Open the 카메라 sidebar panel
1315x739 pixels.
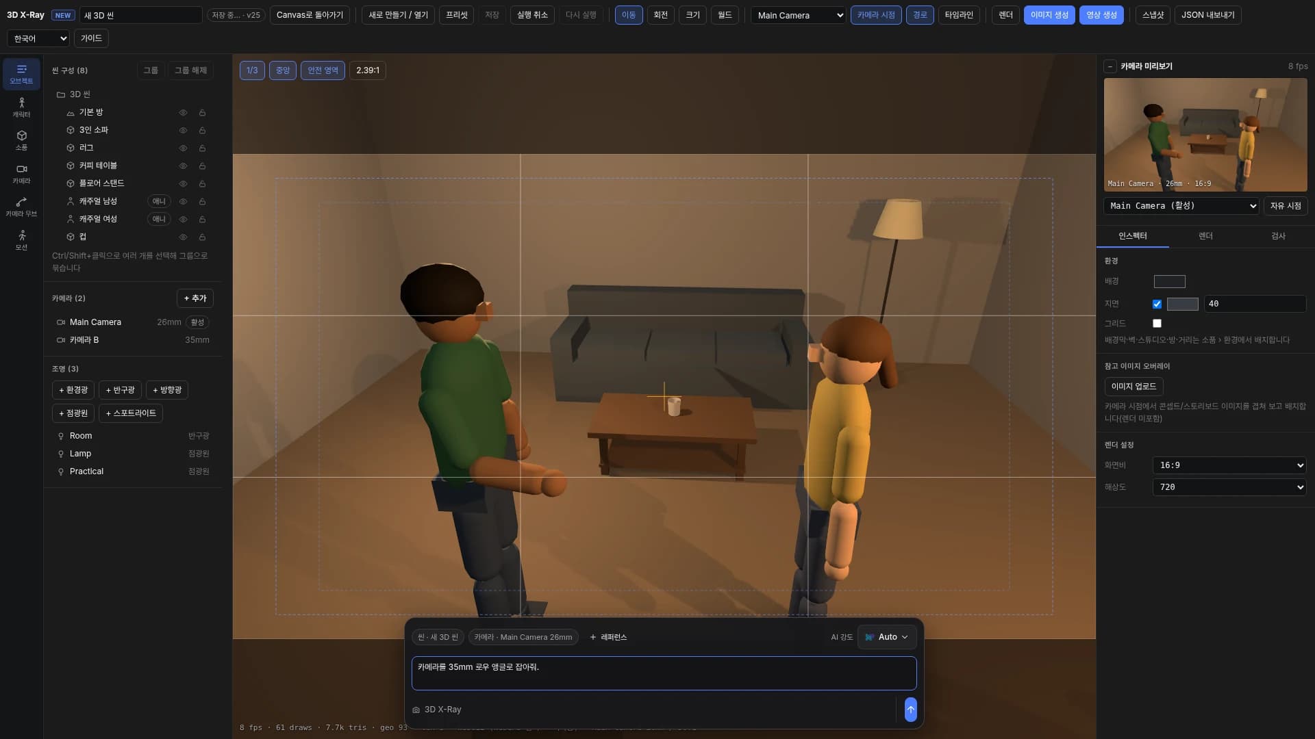(x=21, y=174)
